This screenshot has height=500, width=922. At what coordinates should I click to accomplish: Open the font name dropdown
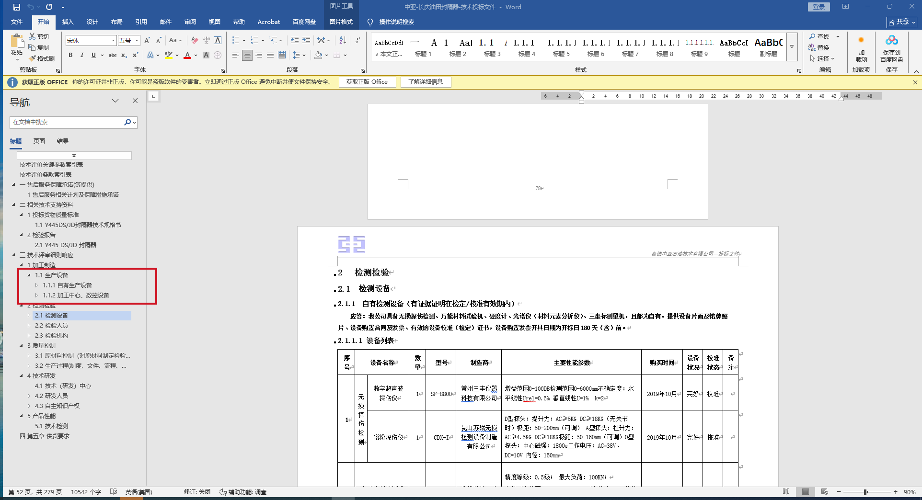[x=113, y=41]
